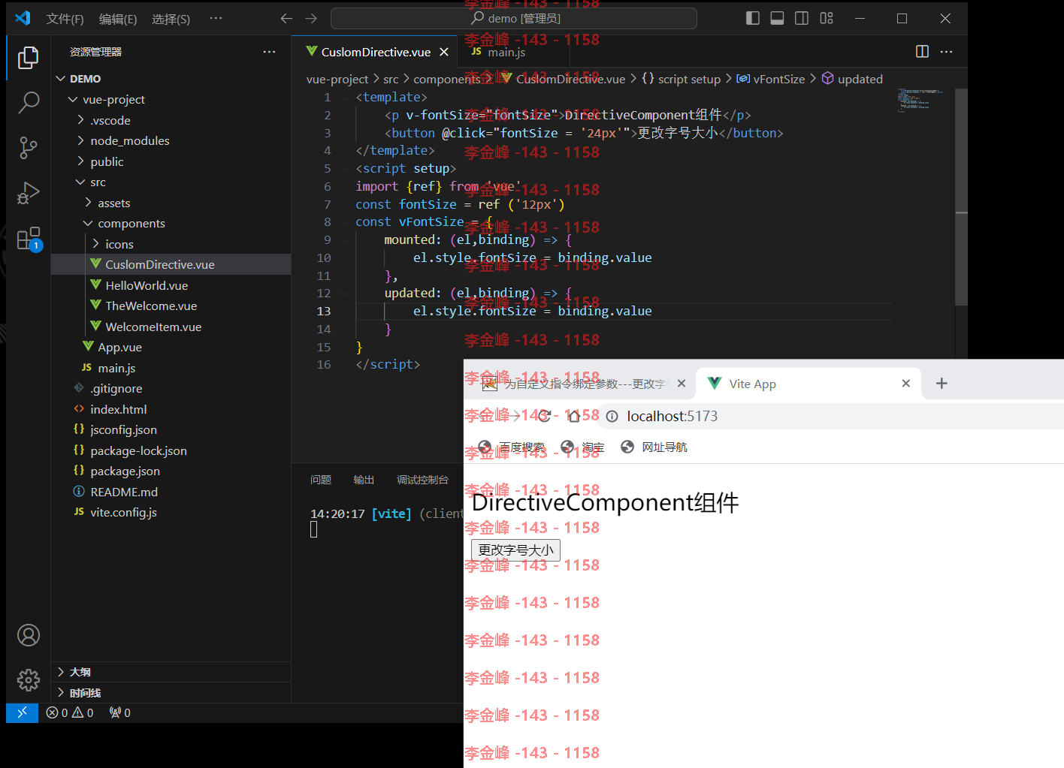The image size is (1064, 768).
Task: Expand the 大纲 outline section
Action: coord(171,672)
